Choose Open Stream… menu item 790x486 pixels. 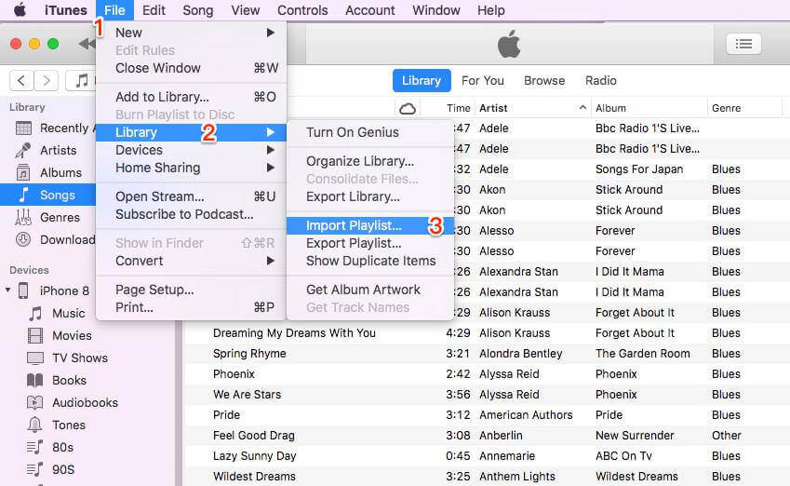[x=192, y=196]
